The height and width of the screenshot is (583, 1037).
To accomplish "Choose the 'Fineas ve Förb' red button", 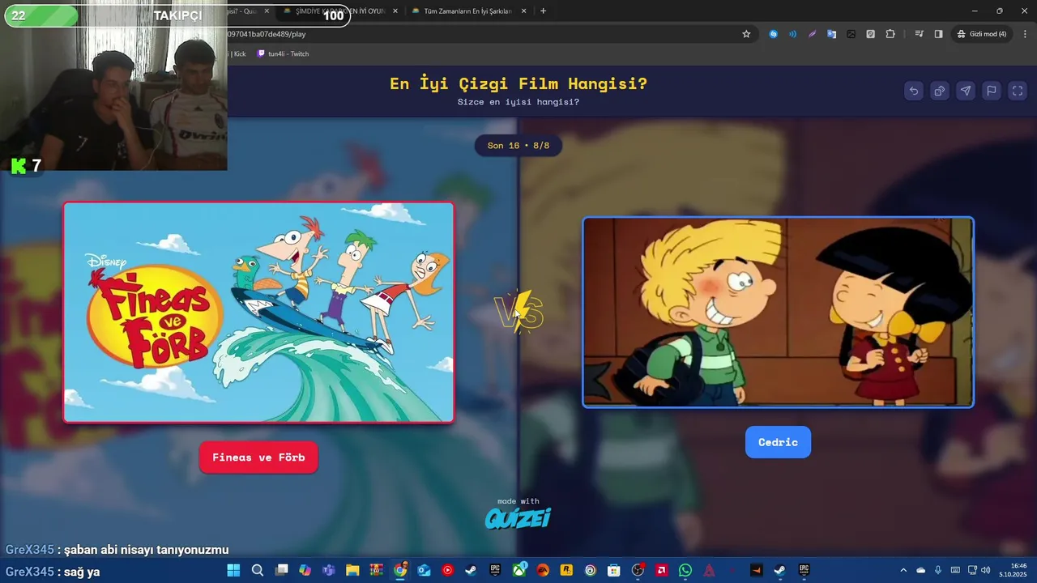I will [258, 457].
